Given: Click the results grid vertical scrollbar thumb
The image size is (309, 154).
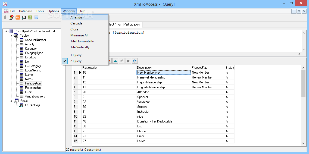Looking at the screenshot, I should pyautogui.click(x=304, y=83).
